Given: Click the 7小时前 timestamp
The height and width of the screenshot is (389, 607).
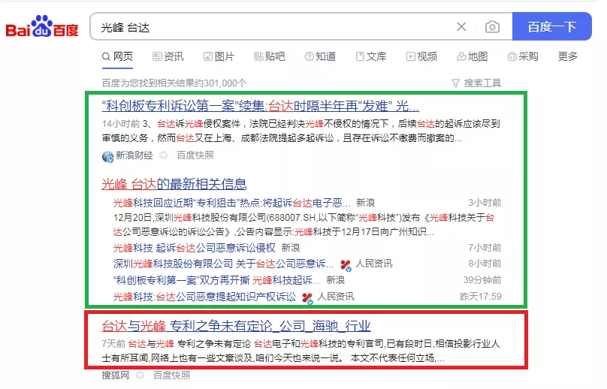Looking at the screenshot, I should pos(485,248).
